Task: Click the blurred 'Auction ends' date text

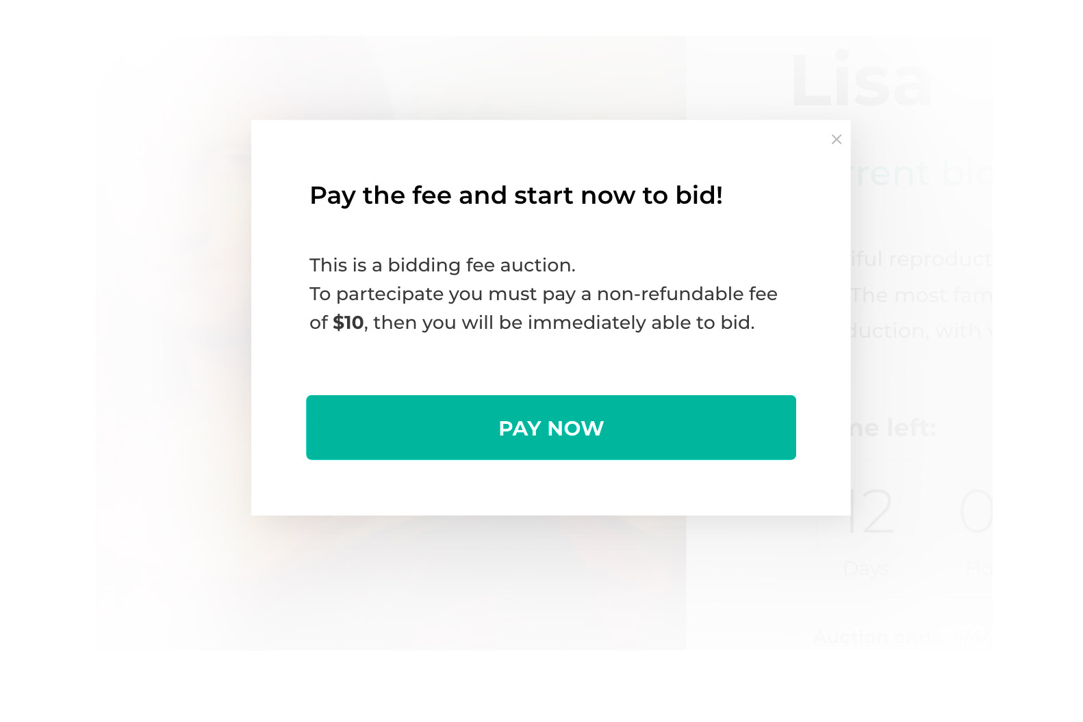Action: pyautogui.click(x=902, y=637)
